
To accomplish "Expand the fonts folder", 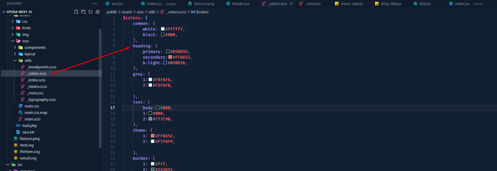I will (12, 28).
